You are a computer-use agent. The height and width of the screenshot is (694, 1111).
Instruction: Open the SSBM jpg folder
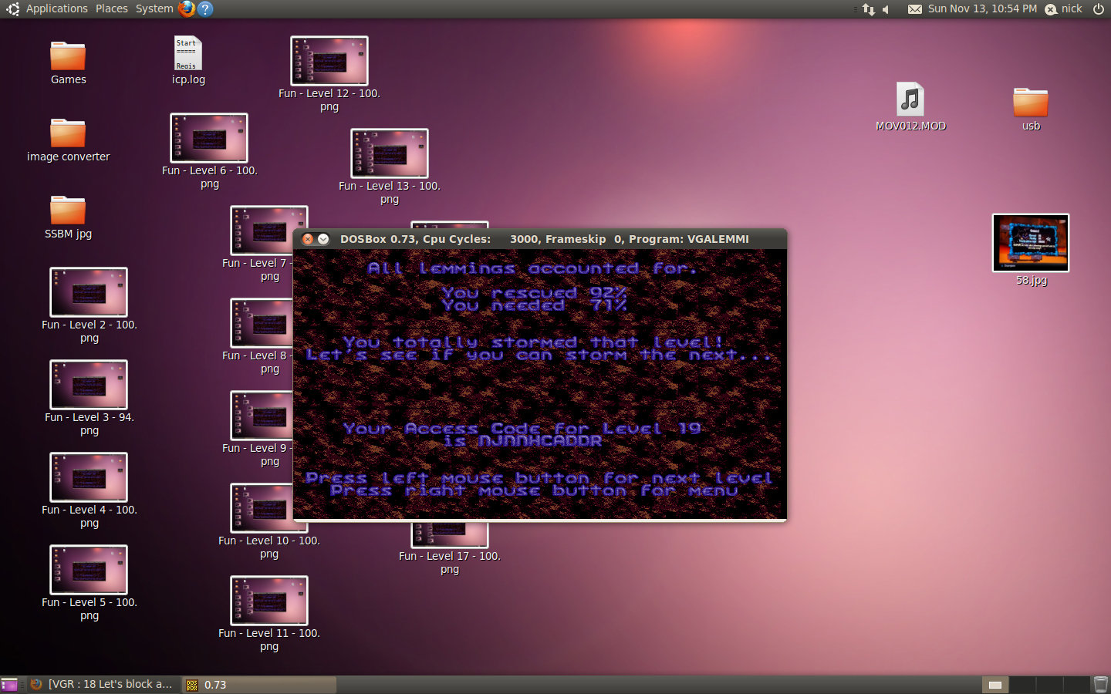(x=68, y=211)
